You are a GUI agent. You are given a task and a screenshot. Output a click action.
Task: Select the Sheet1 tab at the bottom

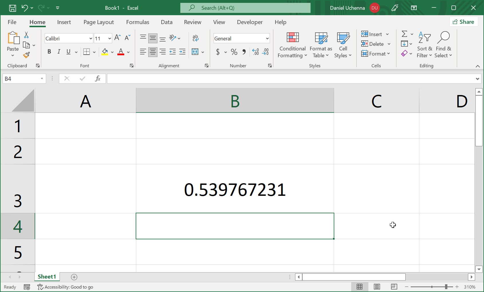coord(47,277)
